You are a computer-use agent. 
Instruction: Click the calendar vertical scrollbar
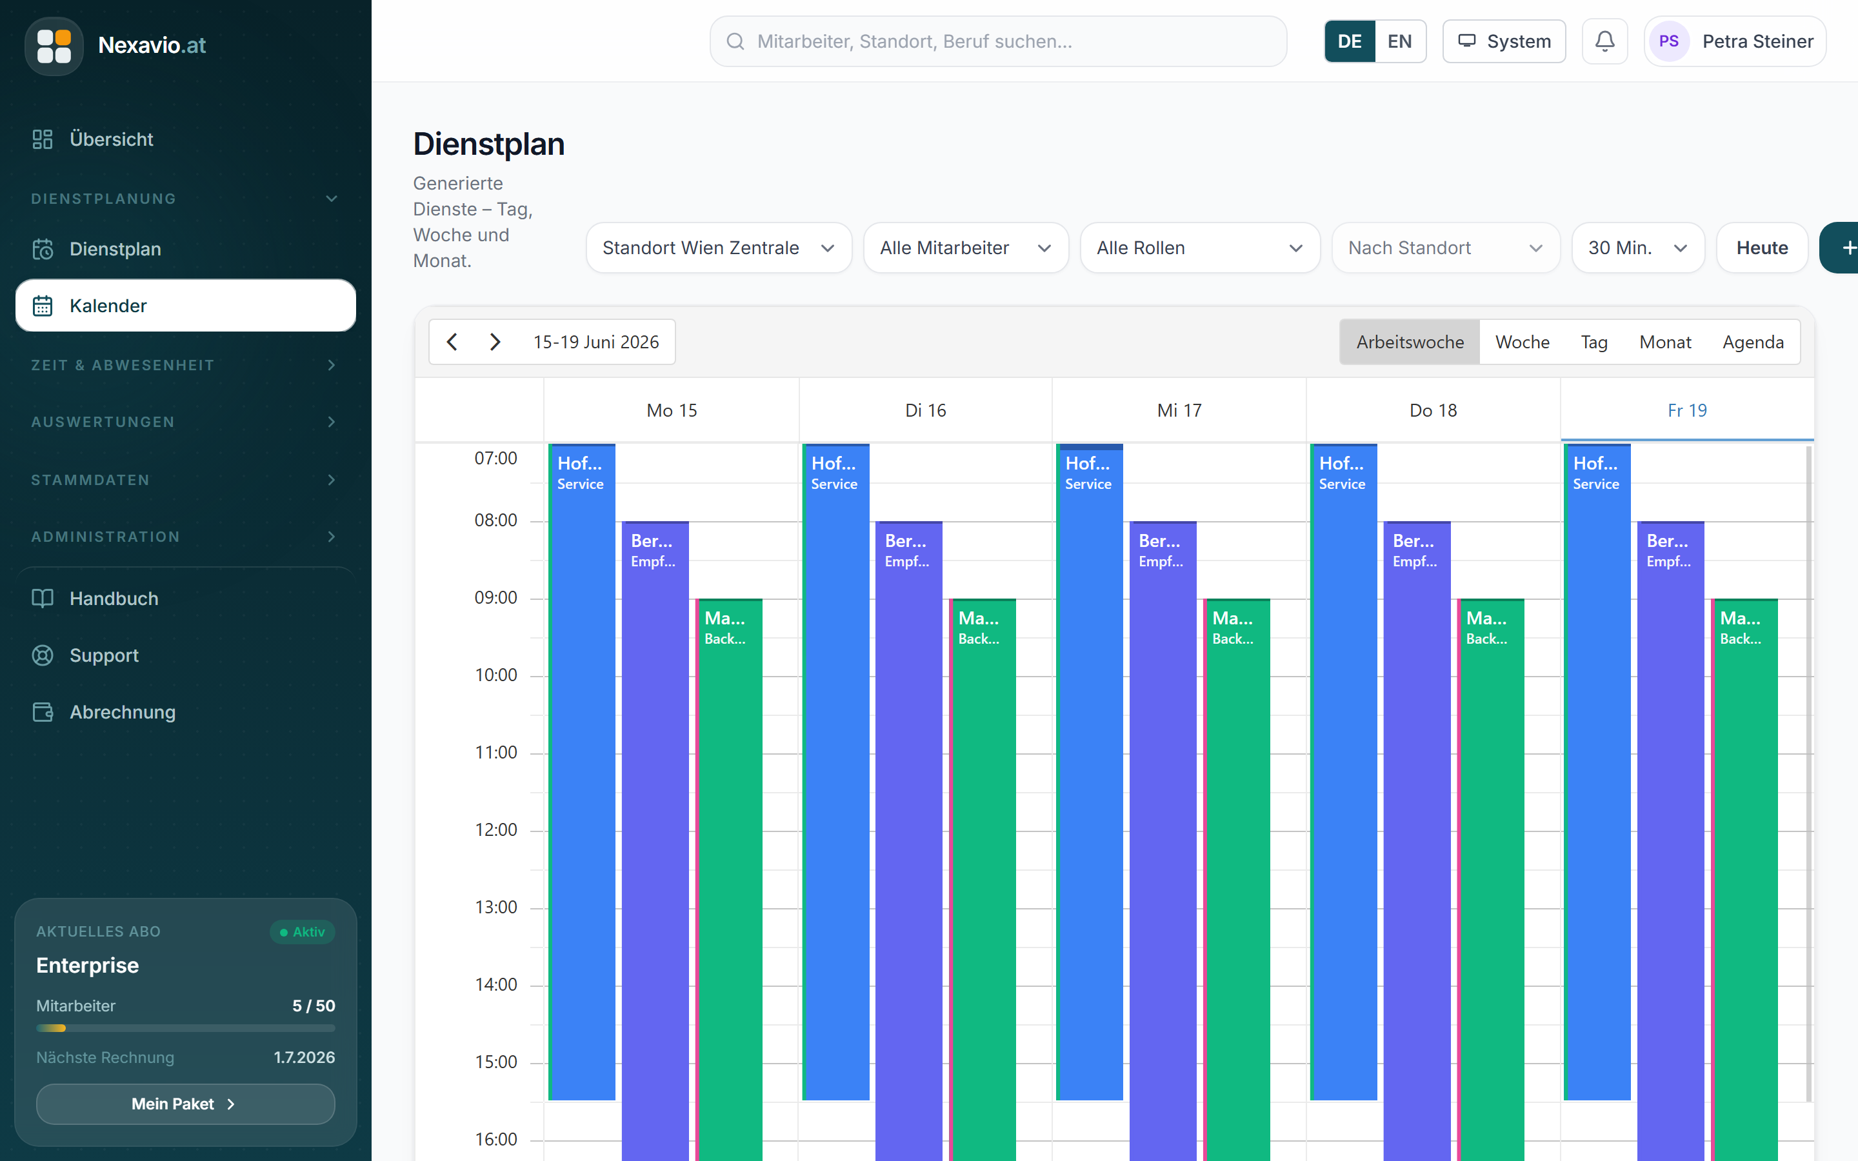(1809, 774)
